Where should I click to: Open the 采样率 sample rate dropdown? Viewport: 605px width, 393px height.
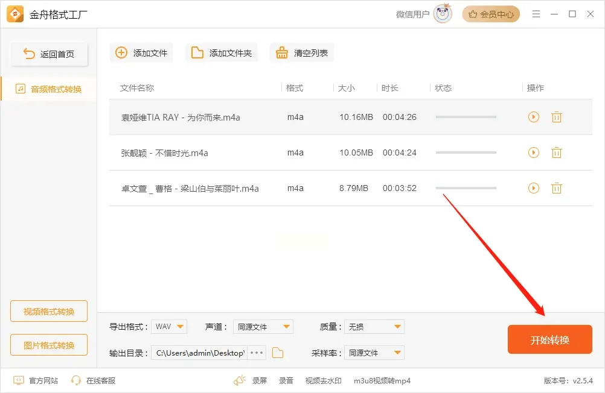tap(374, 353)
